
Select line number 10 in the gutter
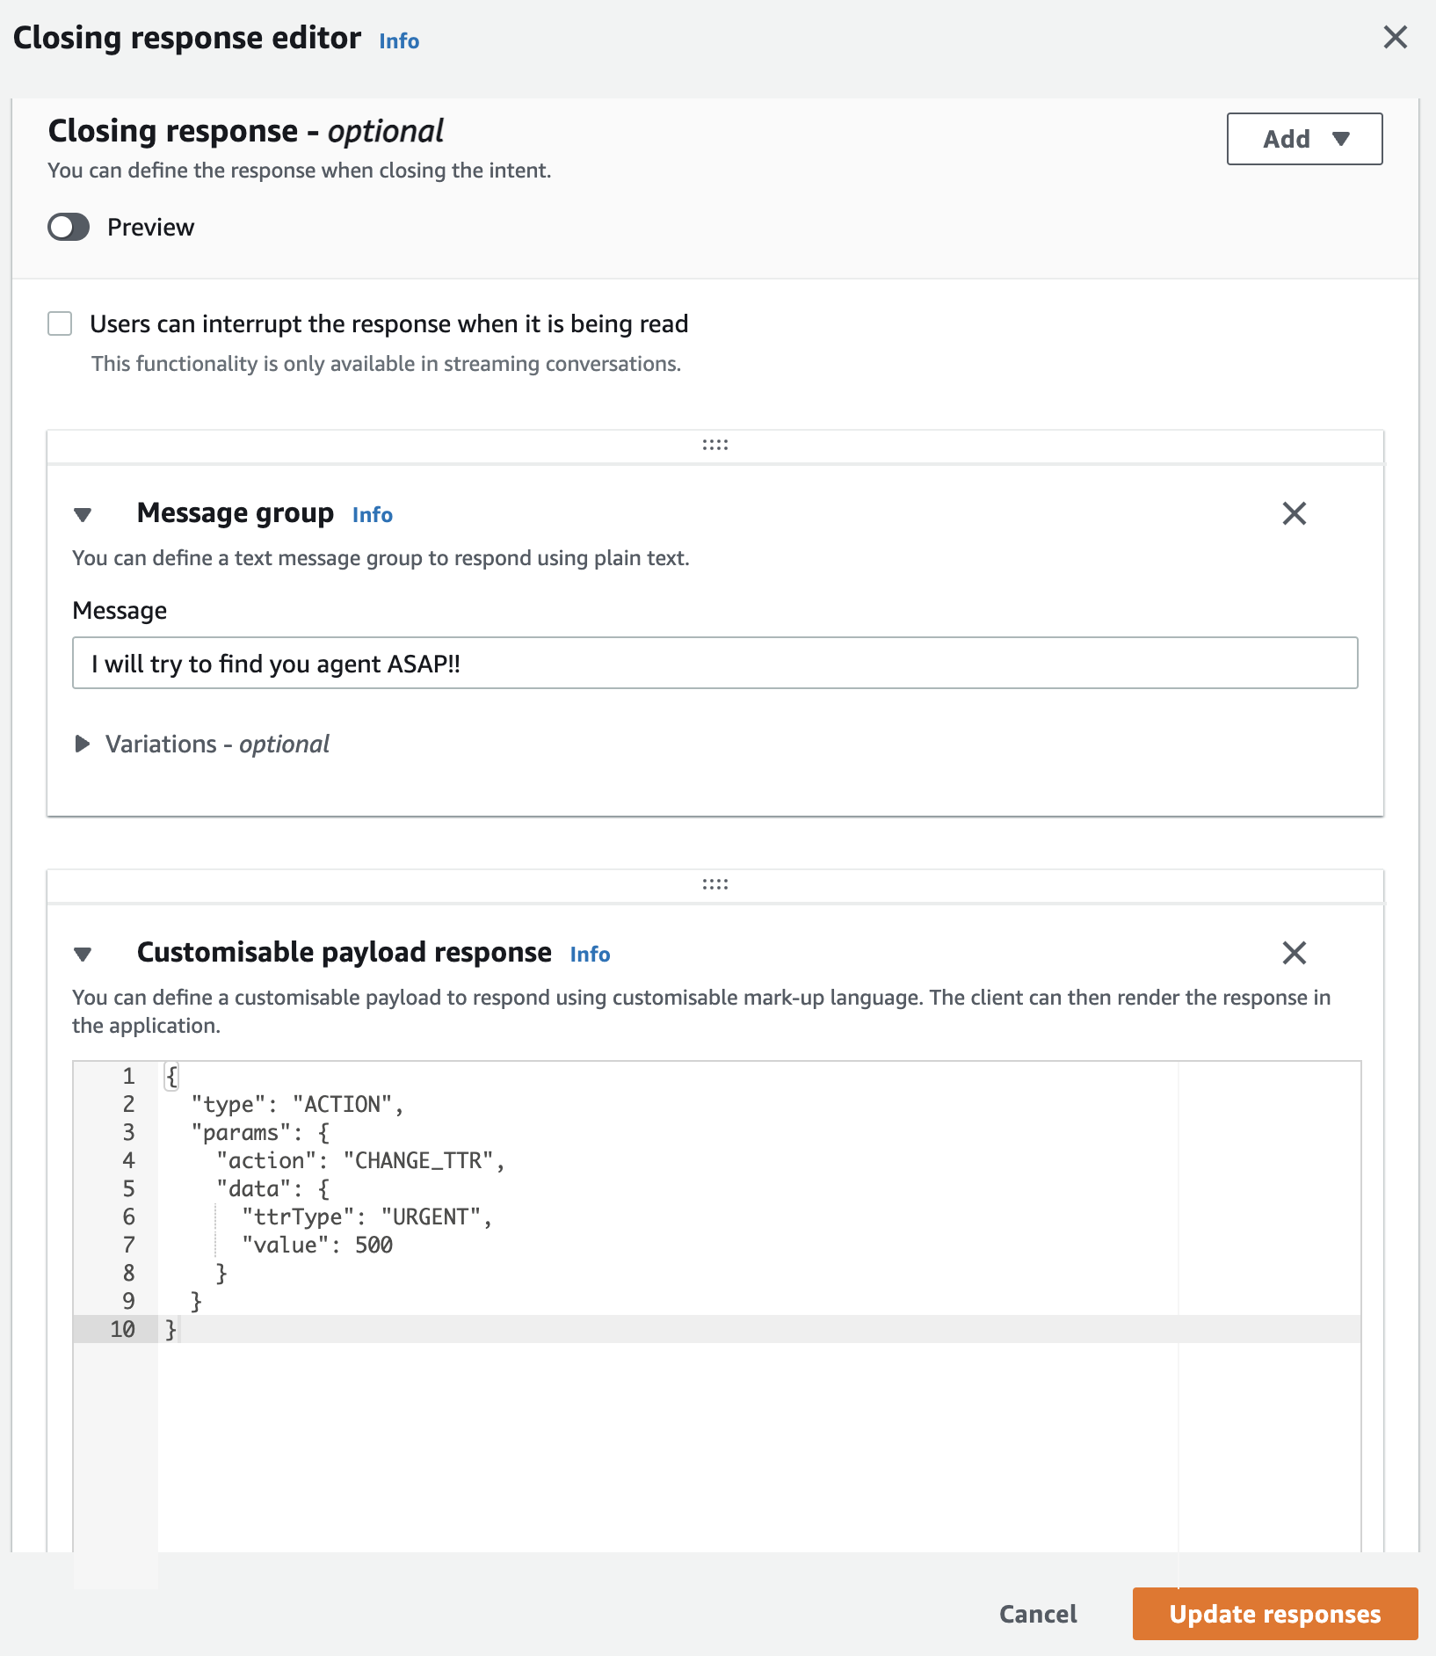(122, 1329)
